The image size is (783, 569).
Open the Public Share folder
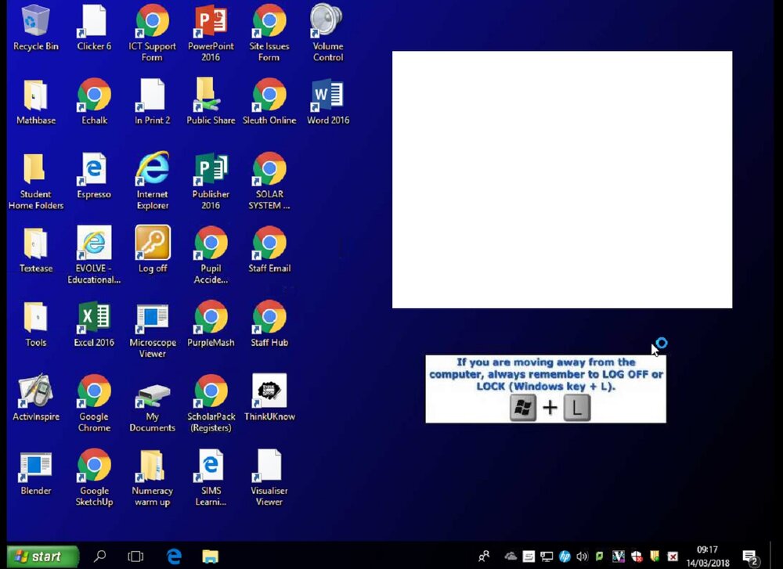click(211, 101)
